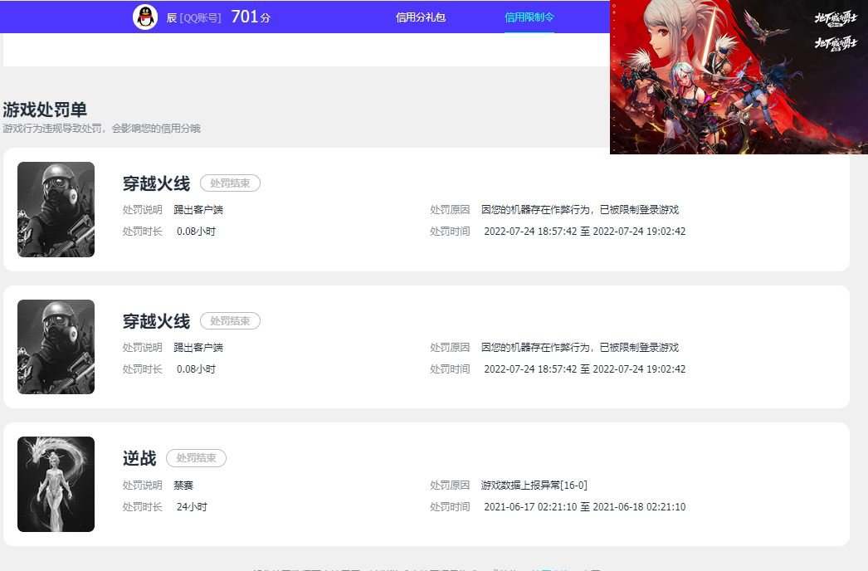Click 处罚结束 badge on first 穿越火线 card
868x571 pixels.
230,183
